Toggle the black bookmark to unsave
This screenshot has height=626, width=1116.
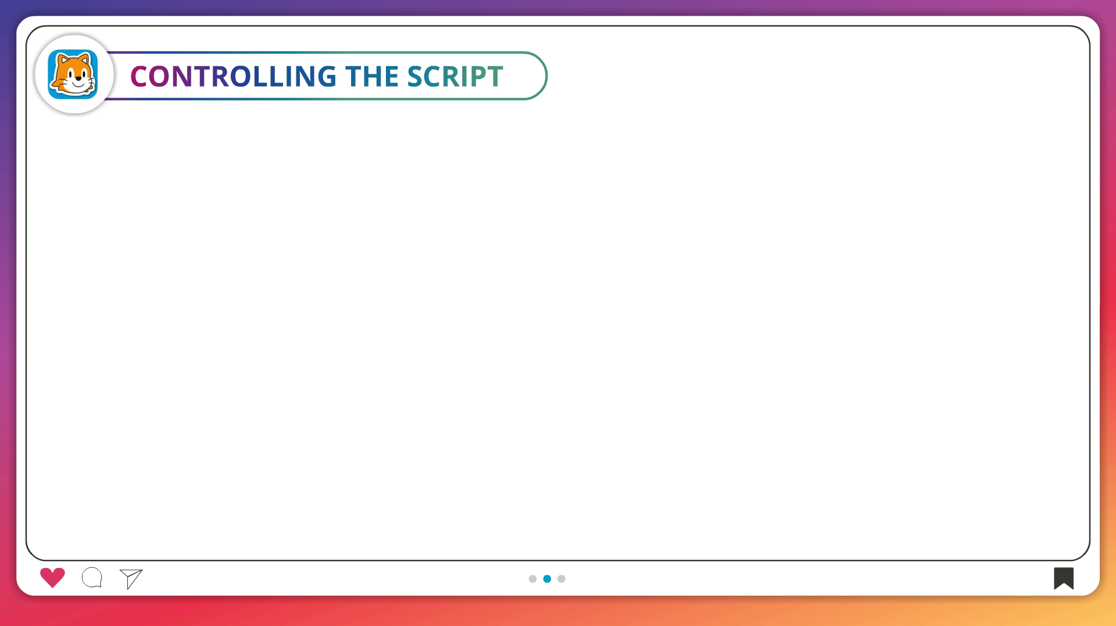coord(1063,578)
